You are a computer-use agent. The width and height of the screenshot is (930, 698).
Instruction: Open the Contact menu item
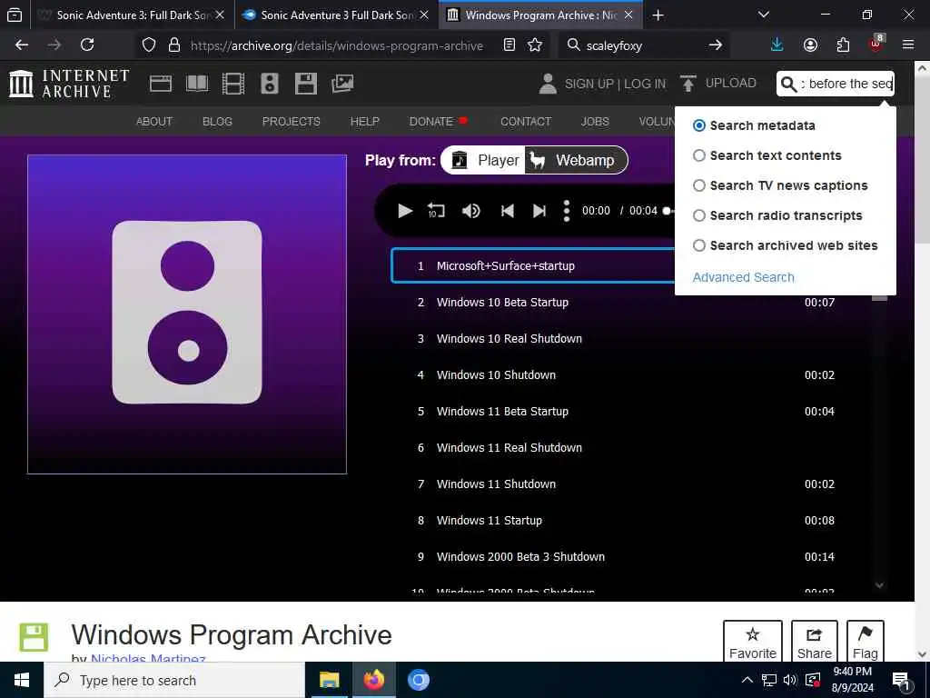(526, 122)
